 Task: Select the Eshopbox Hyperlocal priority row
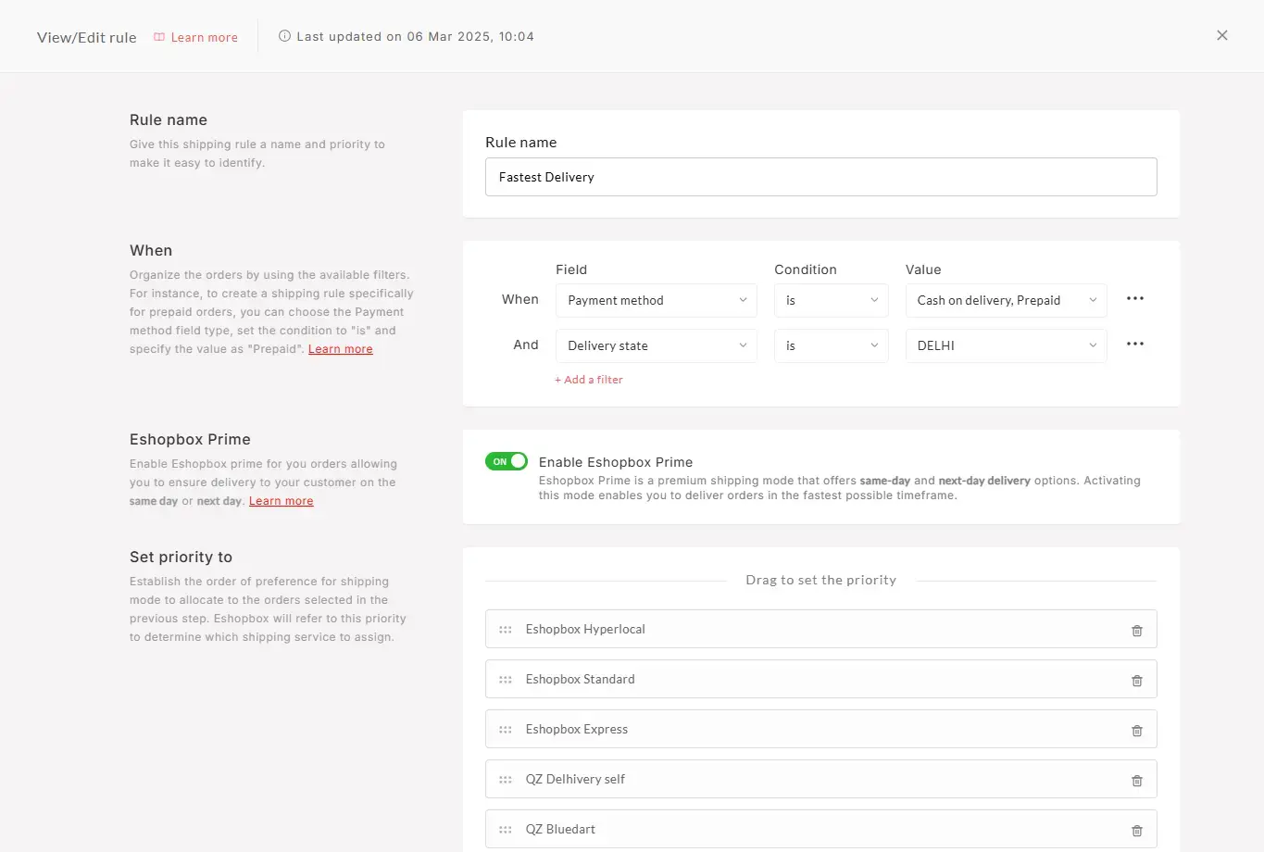[x=821, y=629]
